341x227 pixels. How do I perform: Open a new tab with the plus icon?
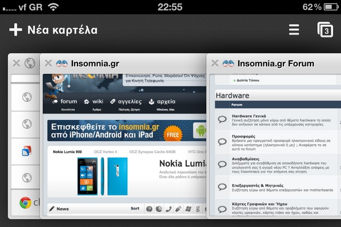click(16, 29)
